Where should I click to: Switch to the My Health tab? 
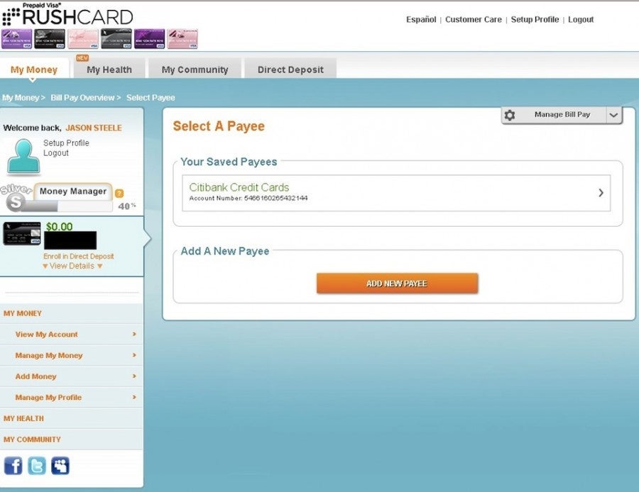[109, 69]
